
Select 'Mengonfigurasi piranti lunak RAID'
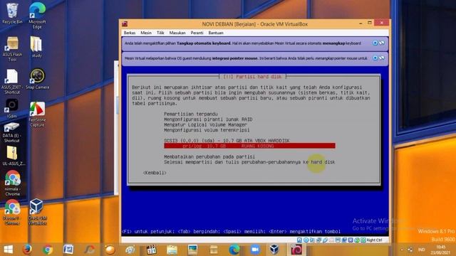(208, 119)
